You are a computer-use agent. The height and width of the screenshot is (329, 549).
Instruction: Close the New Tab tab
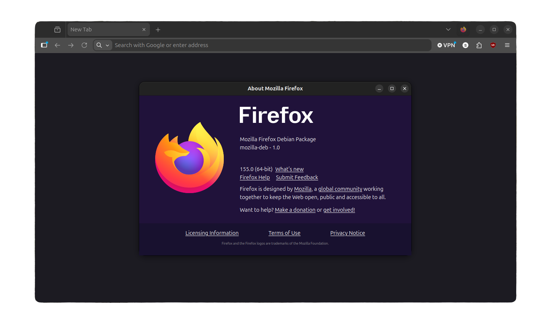(144, 30)
